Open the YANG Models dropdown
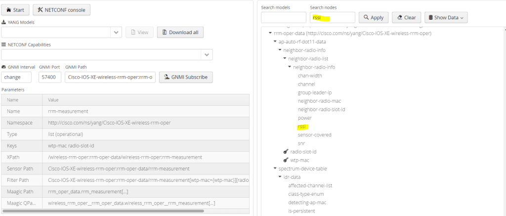Screen dimensions: 506x216 [x=116, y=32]
